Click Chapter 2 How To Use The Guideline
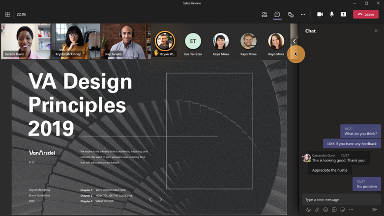Screen dimensions: 384x216 [x=107, y=196]
